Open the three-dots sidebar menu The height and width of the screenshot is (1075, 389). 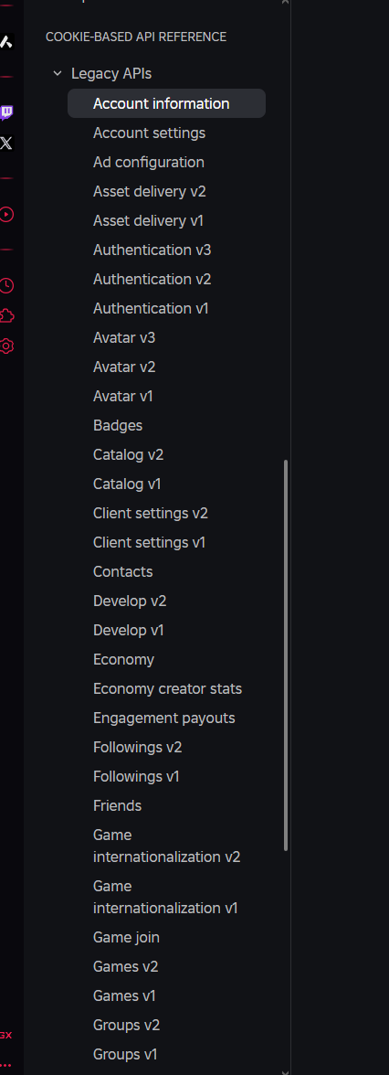[6, 1066]
